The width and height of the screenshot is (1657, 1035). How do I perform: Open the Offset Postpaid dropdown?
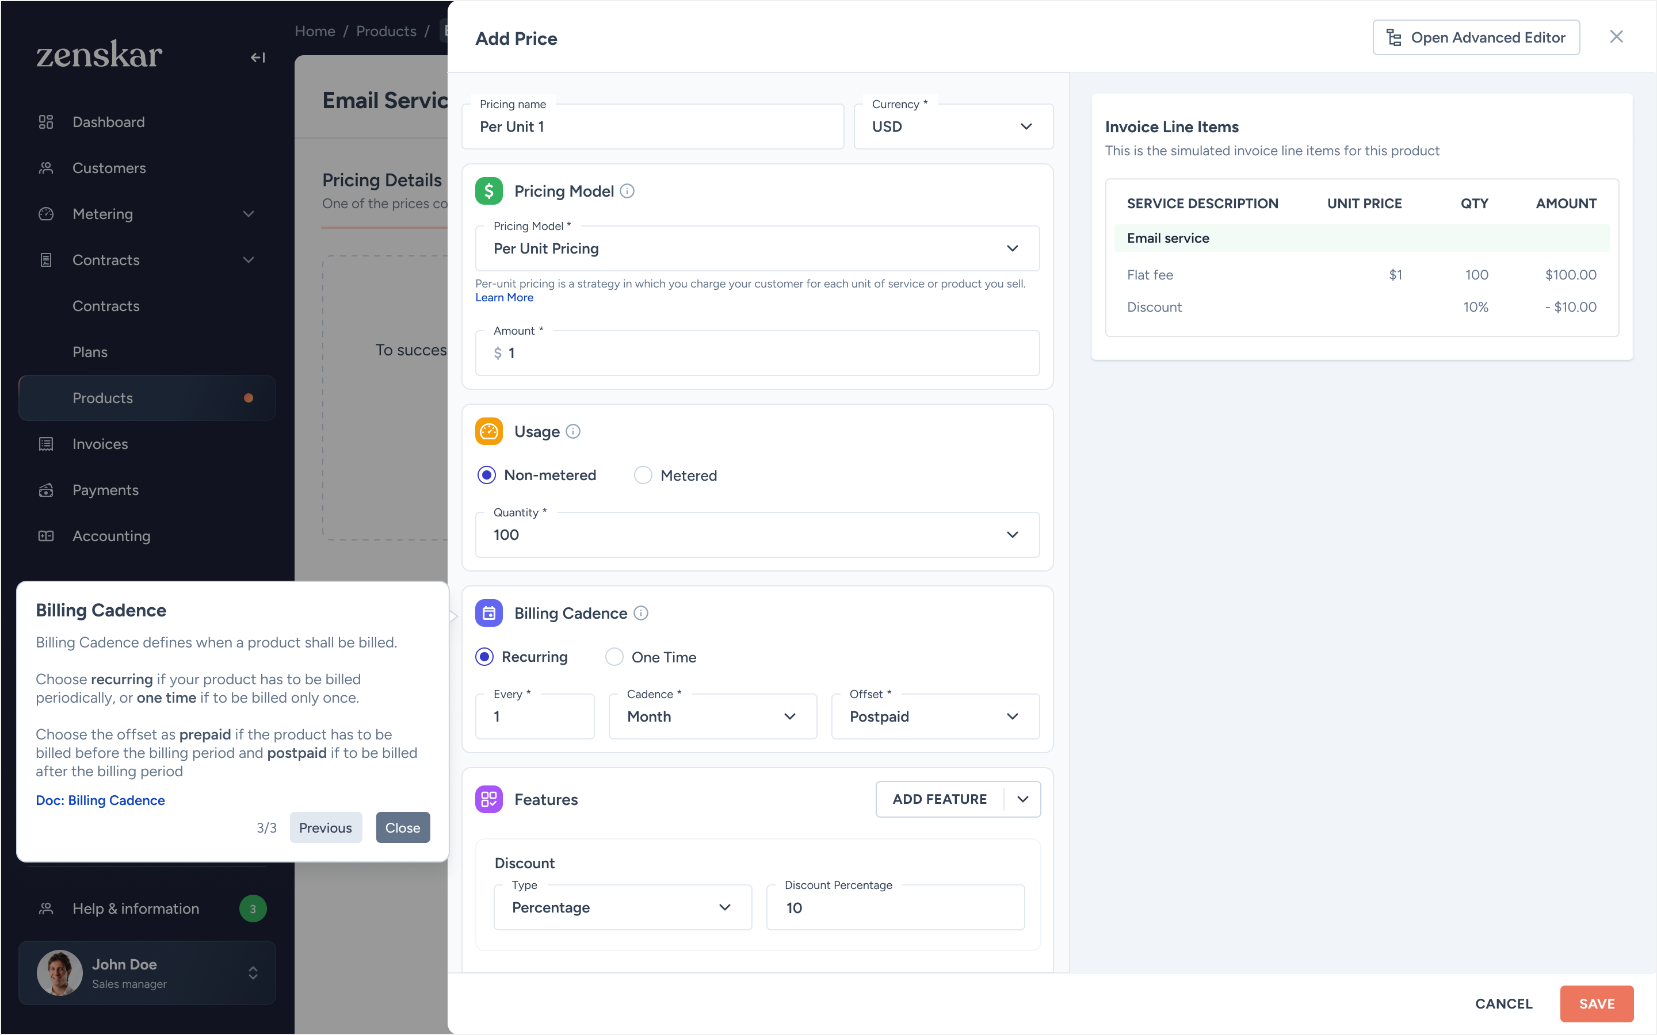click(x=936, y=716)
